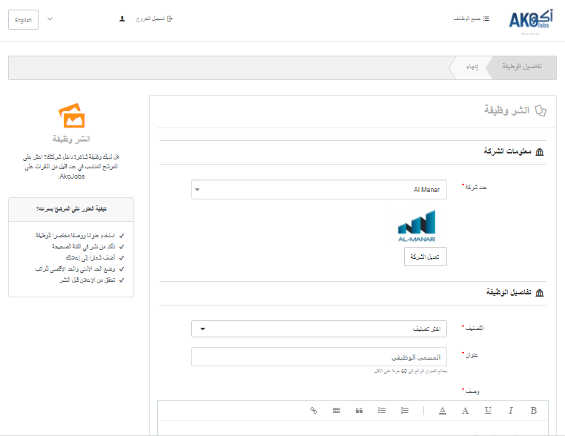Click the تعديل الشركة button
This screenshot has width=565, height=436.
click(426, 257)
